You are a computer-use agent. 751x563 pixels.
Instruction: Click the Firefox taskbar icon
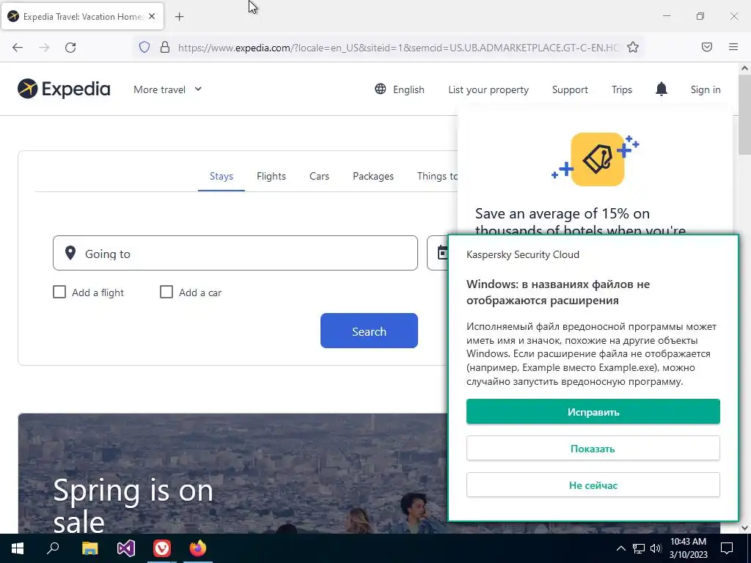coord(198,548)
